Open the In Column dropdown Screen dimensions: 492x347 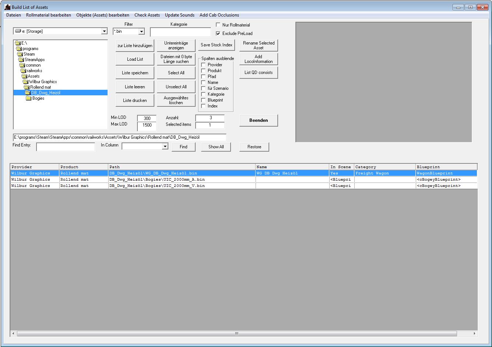(165, 146)
